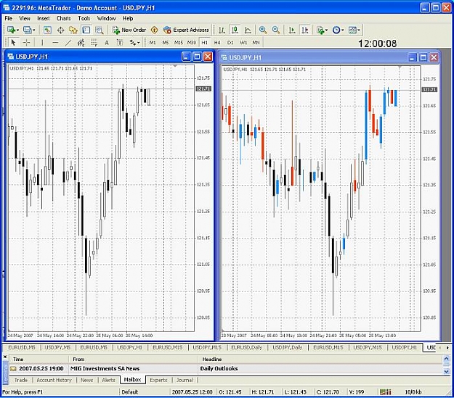Open the Profiles toolbar icon

27,30
